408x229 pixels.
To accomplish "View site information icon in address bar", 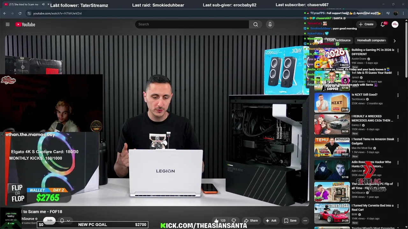I will click(29, 13).
